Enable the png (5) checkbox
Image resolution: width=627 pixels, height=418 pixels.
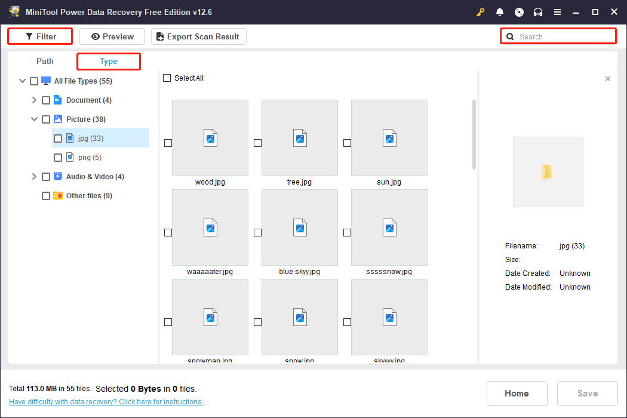click(x=58, y=158)
